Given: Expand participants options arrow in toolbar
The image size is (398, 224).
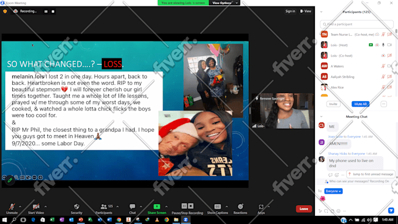Looking at the screenshot, I should pyautogui.click(x=118, y=206).
